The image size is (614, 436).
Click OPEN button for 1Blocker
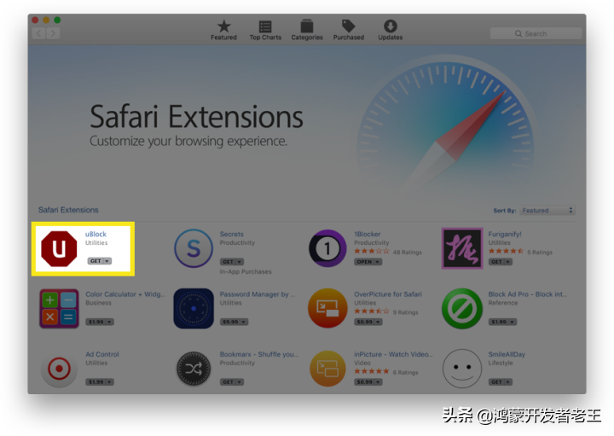(368, 262)
